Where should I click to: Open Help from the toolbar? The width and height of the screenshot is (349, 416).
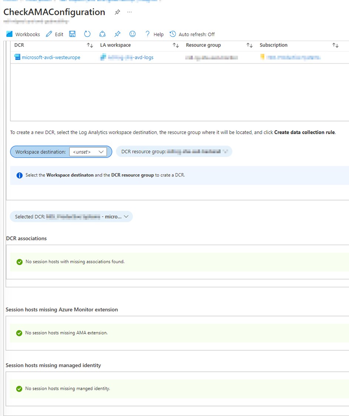point(154,34)
